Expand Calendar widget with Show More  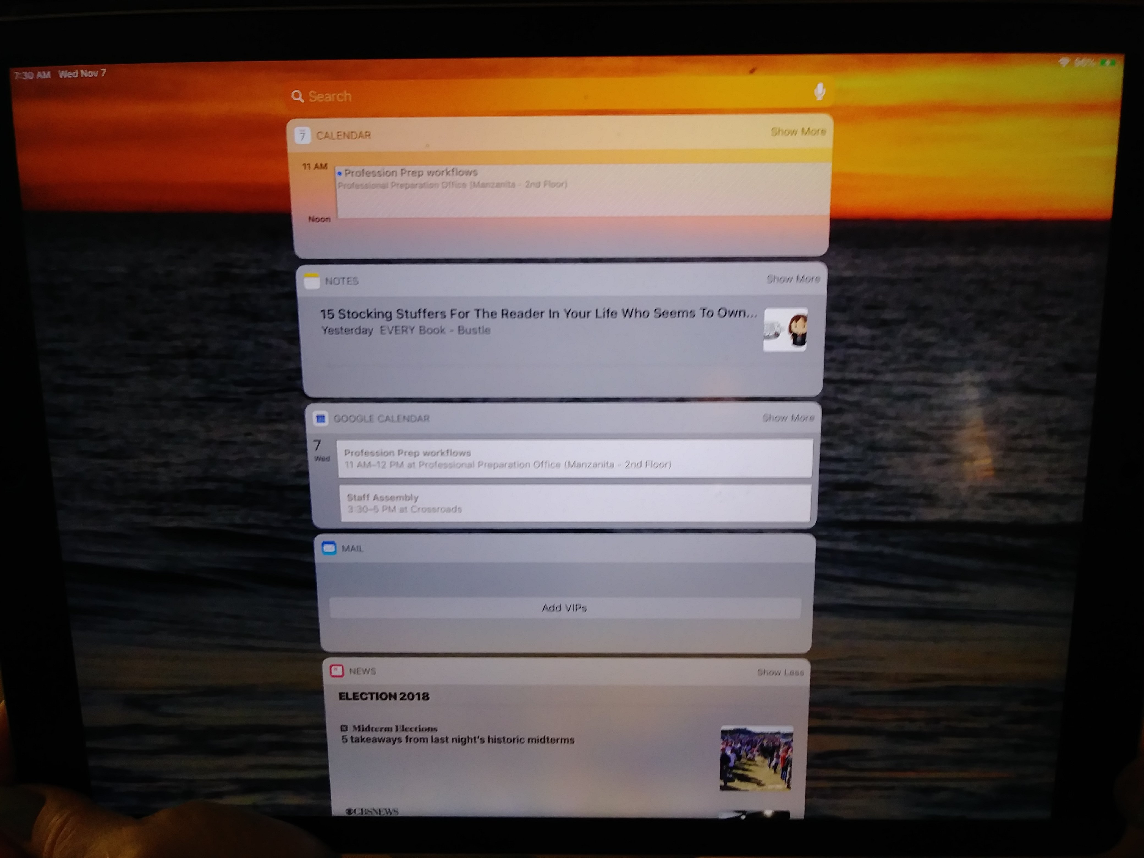[x=798, y=132]
